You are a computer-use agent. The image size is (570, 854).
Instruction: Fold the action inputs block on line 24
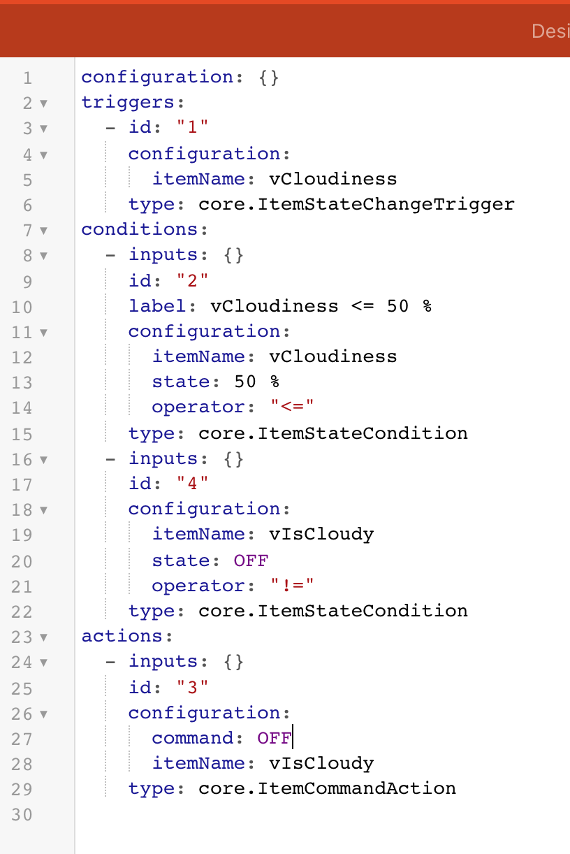click(x=43, y=662)
